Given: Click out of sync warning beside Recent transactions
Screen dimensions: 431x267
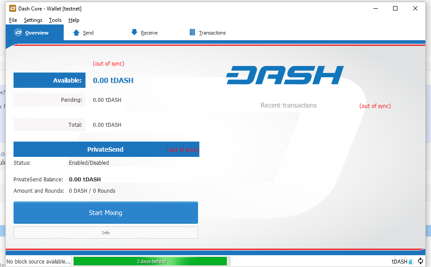Looking at the screenshot, I should tap(375, 106).
